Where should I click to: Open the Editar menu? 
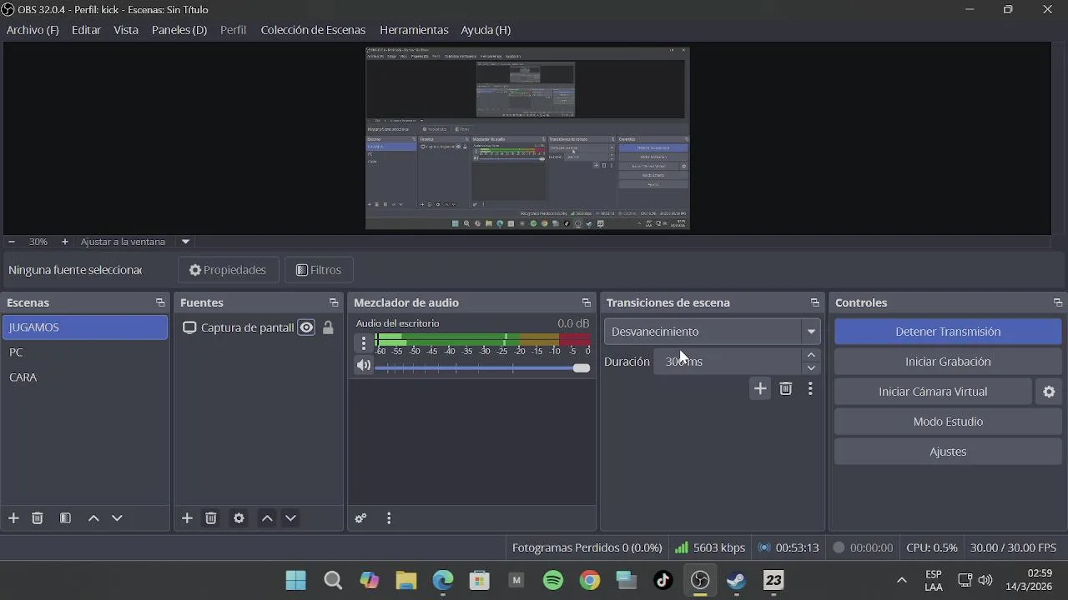86,30
